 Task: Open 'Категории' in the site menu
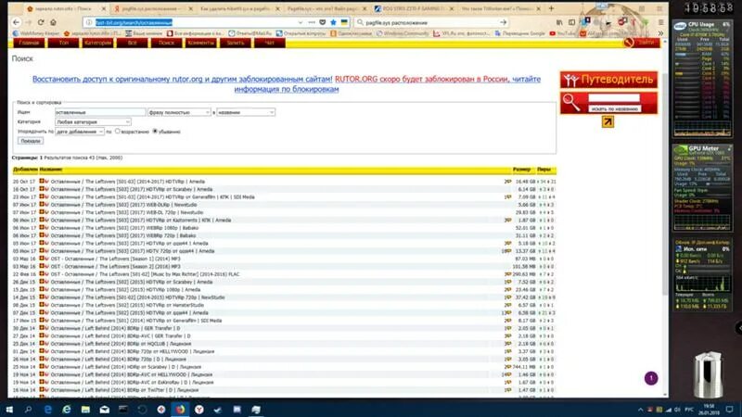point(98,43)
